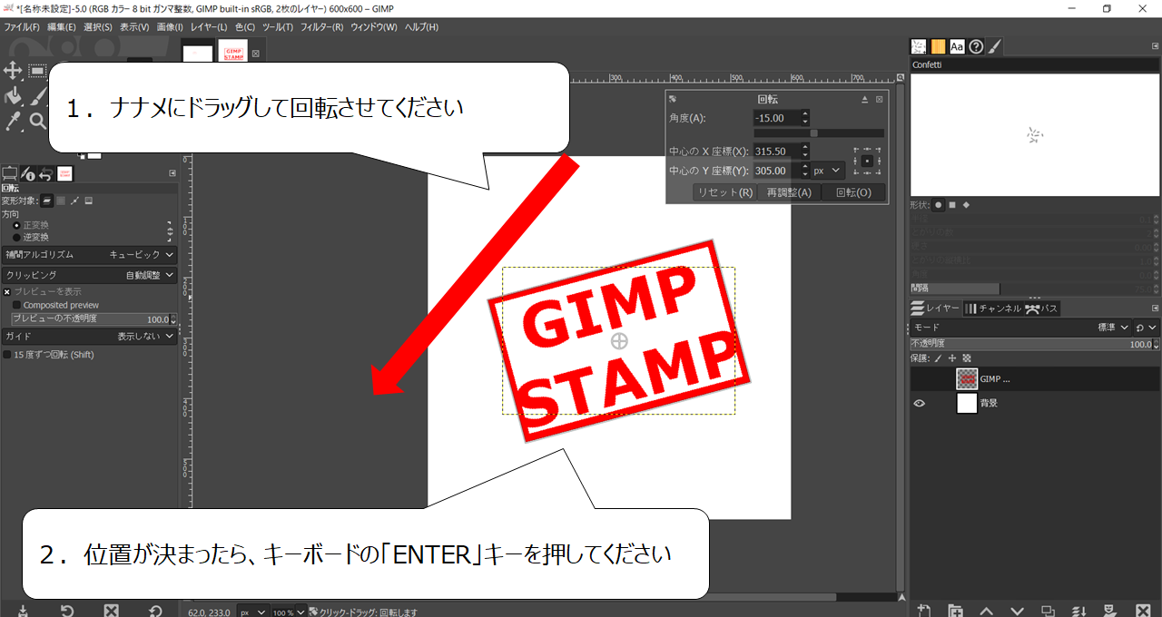Enable 15度ずつ回転 (Shift) checkbox
This screenshot has width=1162, height=617.
(x=7, y=355)
